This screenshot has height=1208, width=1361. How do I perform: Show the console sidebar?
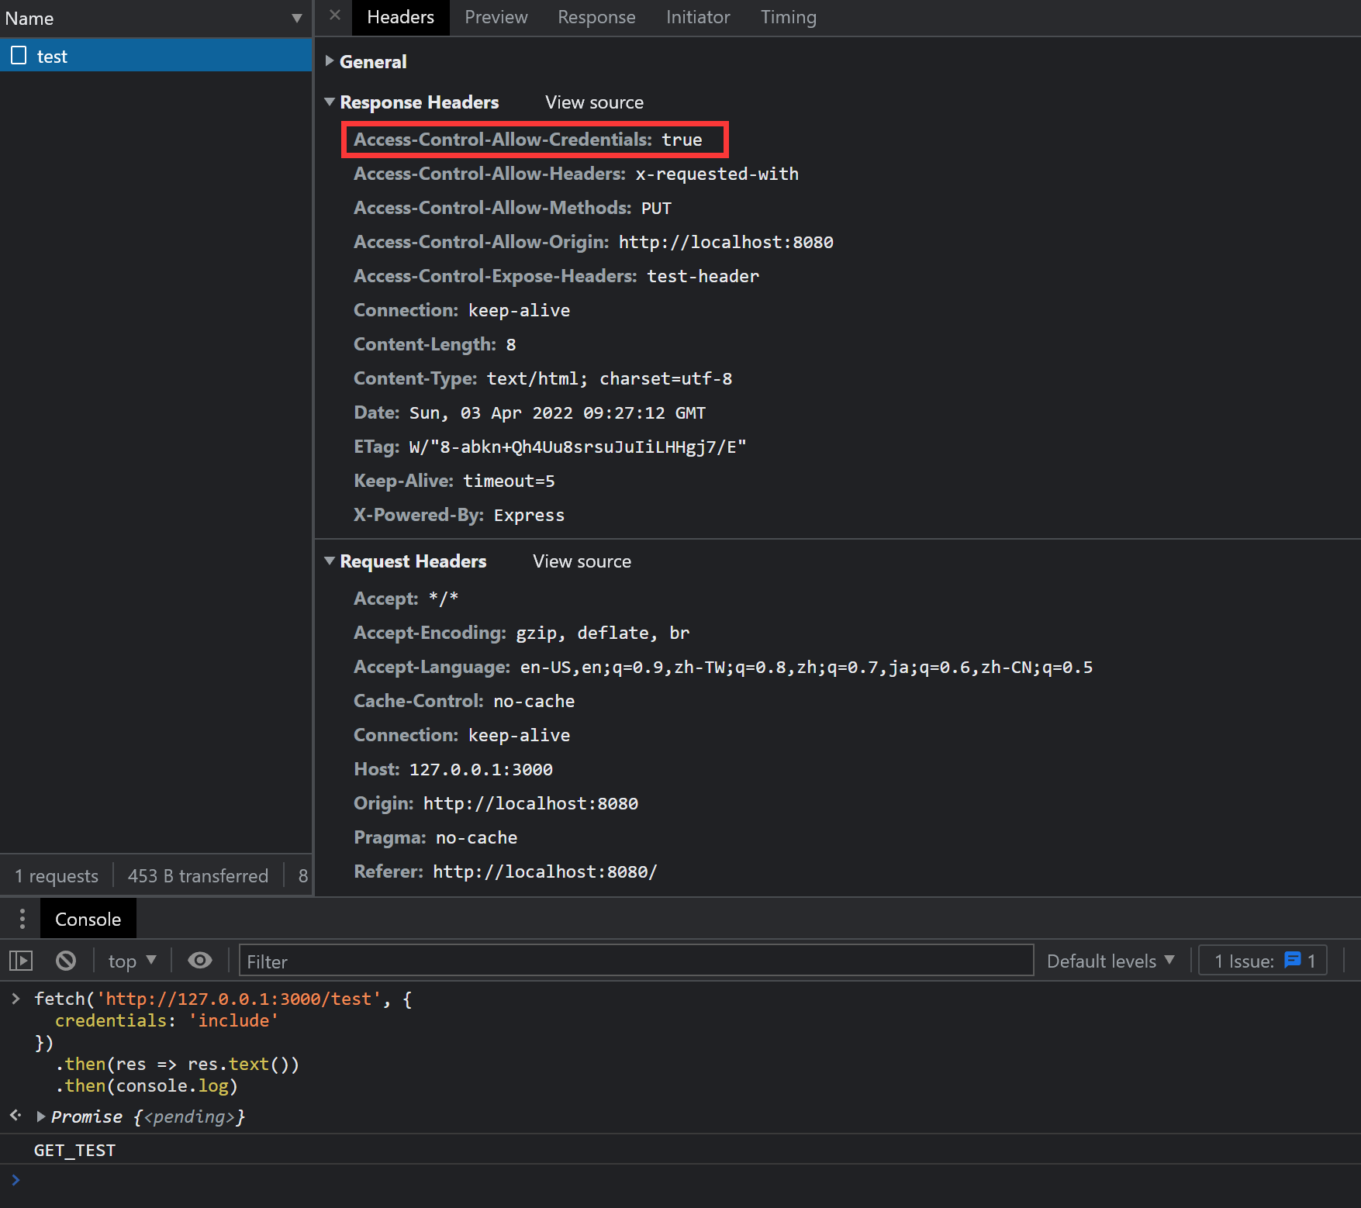[21, 961]
